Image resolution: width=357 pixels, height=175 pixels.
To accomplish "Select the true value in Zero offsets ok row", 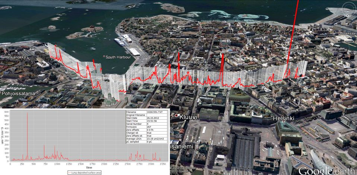I will [149, 136].
